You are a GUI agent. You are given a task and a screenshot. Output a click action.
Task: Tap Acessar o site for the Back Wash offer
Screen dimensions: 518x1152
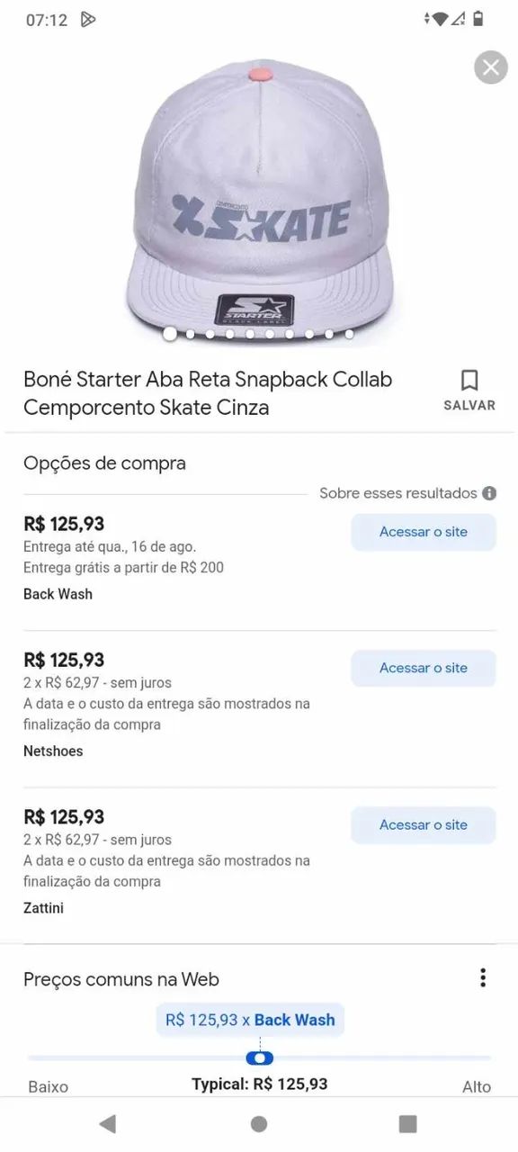423,532
